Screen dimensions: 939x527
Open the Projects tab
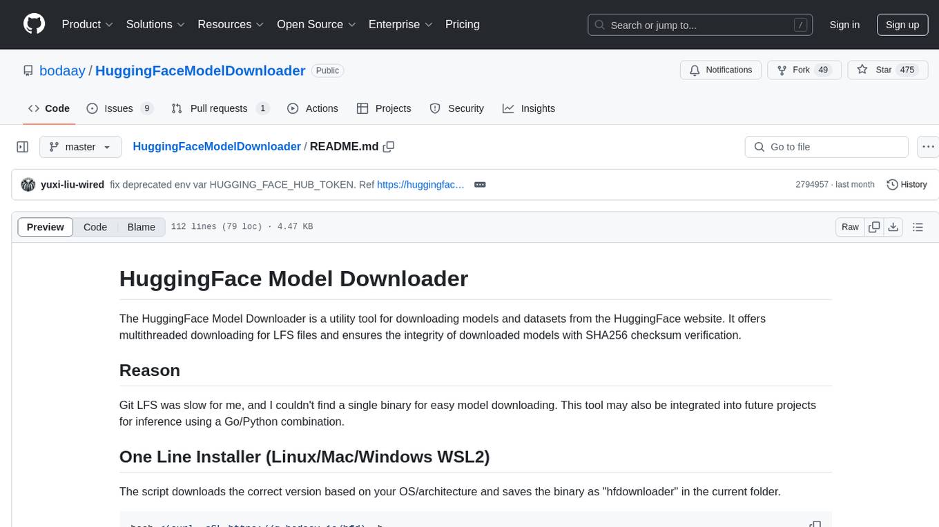point(384,108)
